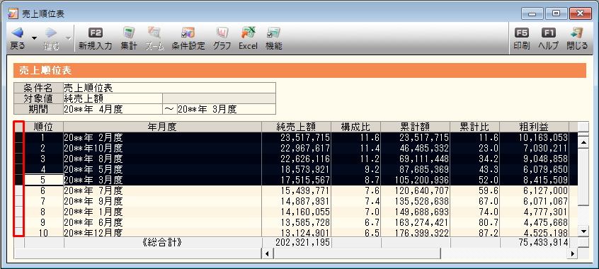Image resolution: width=599 pixels, height=269 pixels.
Task: Click the 累計比 column header
Action: 475,127
